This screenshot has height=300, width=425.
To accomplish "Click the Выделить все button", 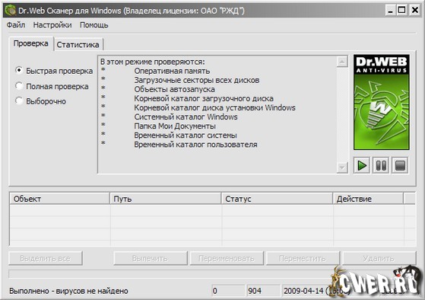I will pyautogui.click(x=46, y=258).
